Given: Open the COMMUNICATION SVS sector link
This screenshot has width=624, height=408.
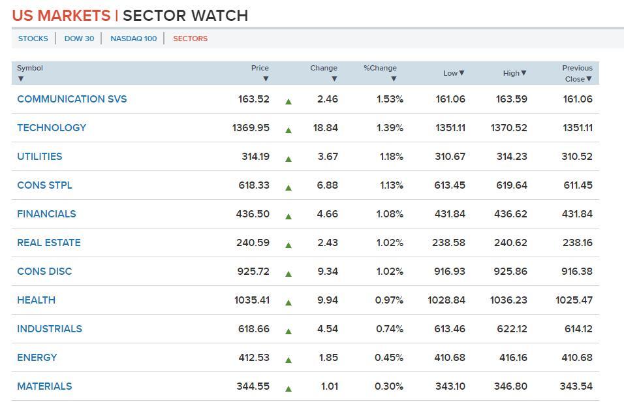Looking at the screenshot, I should pos(72,99).
